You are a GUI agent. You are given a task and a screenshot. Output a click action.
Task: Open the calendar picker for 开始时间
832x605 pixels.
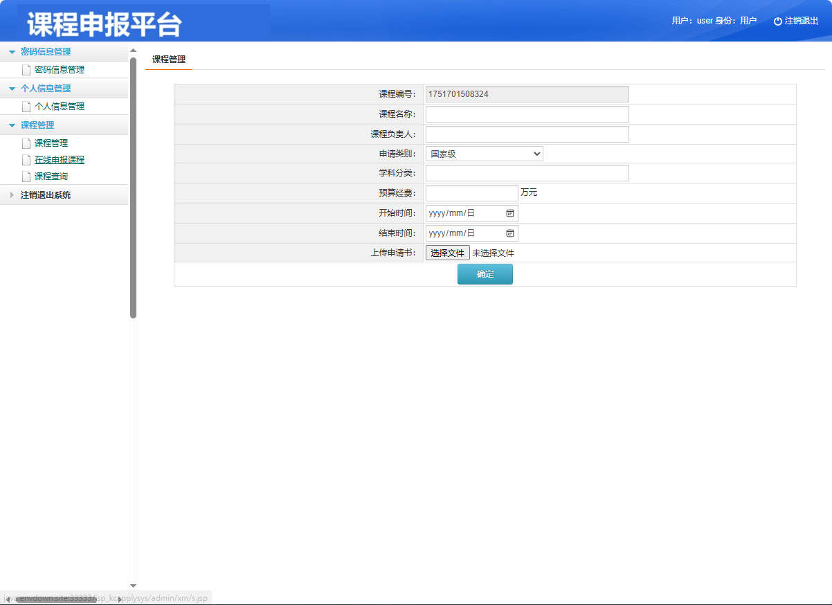pyautogui.click(x=510, y=213)
